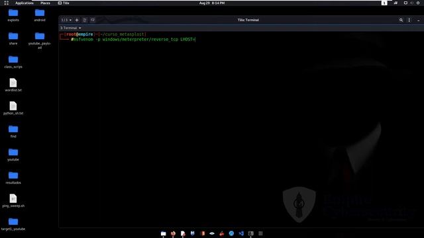Viewport: 424px width, 238px height.
Task: Select the python_sh.txt file on desktop
Action: coord(13,108)
